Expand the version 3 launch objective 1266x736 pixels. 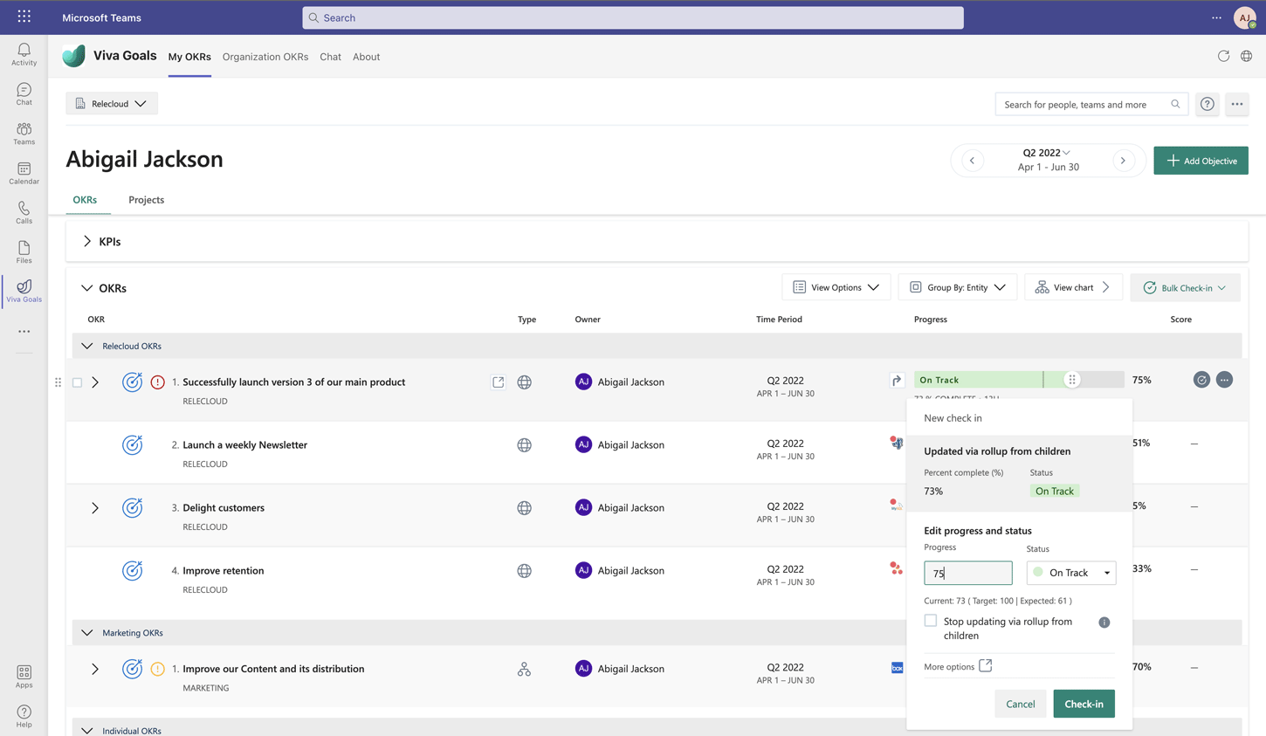click(95, 382)
